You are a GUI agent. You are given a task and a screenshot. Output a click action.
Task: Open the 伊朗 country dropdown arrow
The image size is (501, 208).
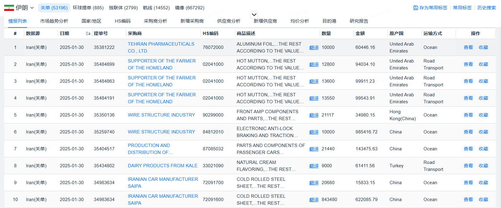32,8
